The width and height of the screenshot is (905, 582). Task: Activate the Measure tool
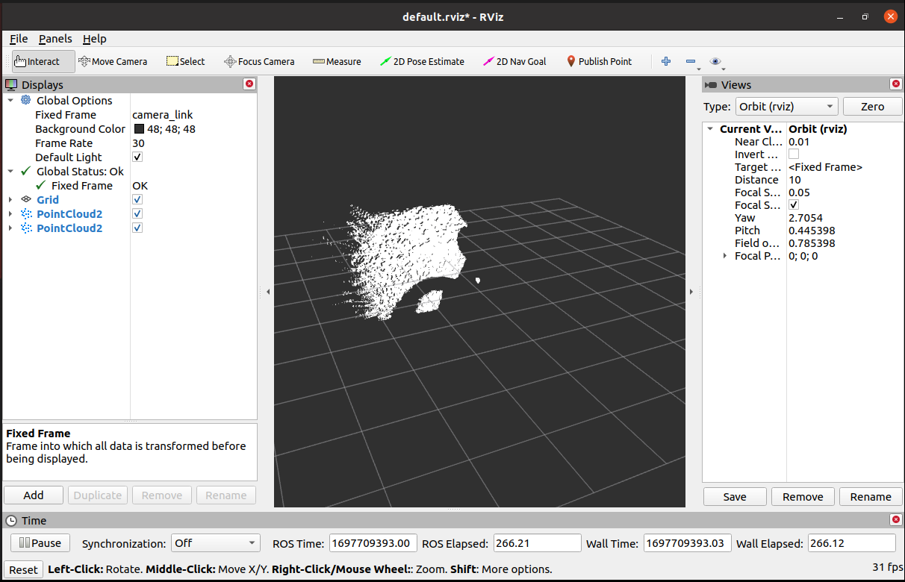pyautogui.click(x=337, y=61)
